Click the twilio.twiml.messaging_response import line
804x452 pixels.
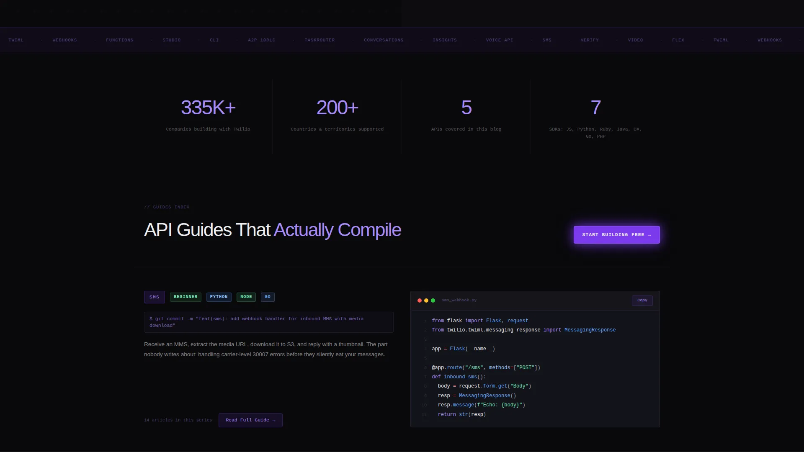[x=523, y=330]
